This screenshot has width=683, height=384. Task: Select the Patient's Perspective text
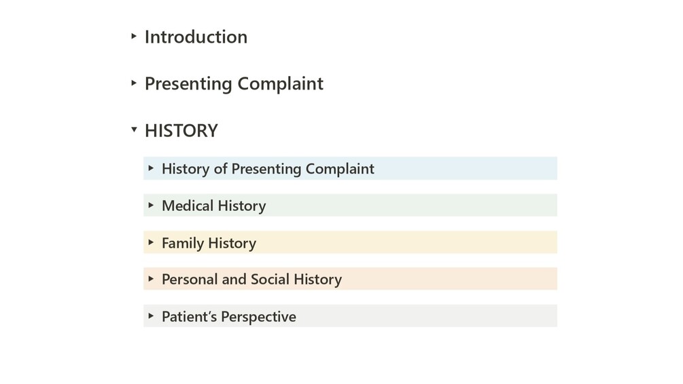pos(228,316)
